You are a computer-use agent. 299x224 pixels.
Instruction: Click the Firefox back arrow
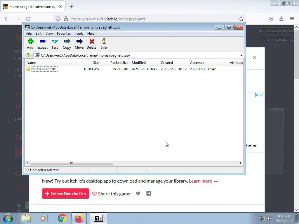click(x=7, y=19)
